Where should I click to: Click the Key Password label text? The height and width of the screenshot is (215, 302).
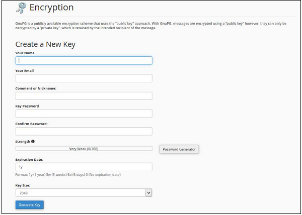tap(27, 106)
